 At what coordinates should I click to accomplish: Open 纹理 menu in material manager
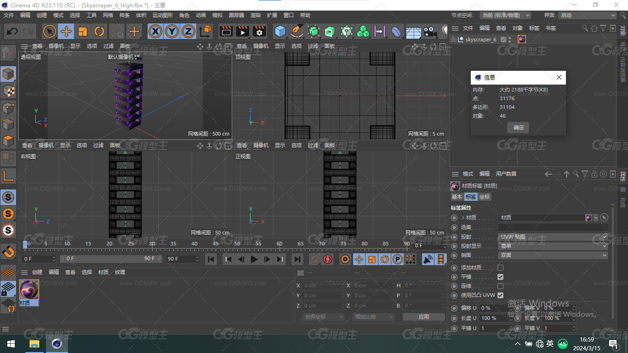click(120, 272)
